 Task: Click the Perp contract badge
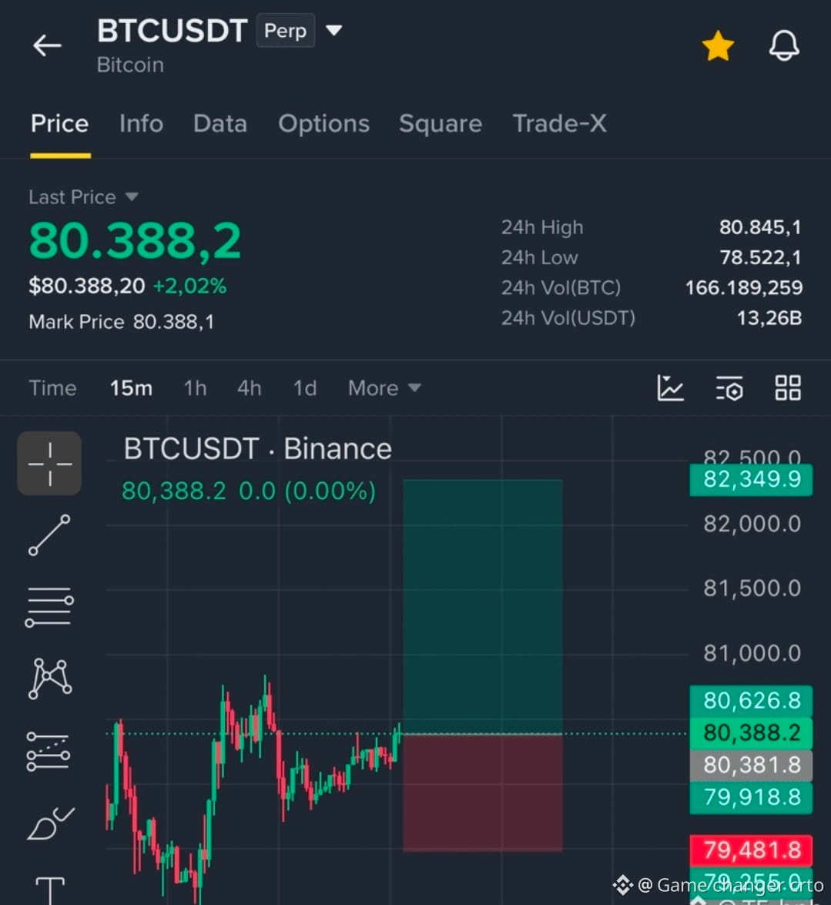tap(286, 30)
